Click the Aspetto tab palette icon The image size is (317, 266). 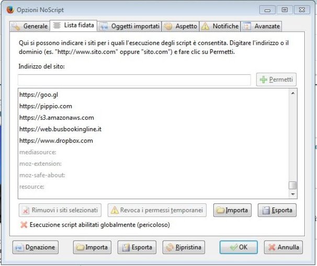pos(168,27)
